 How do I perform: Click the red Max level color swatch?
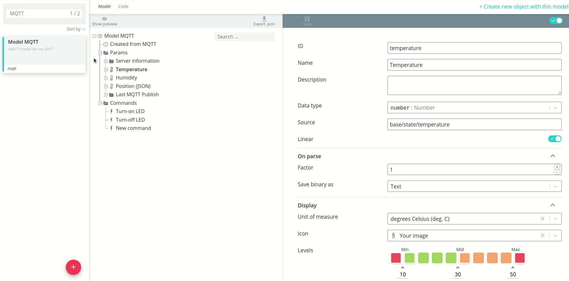[520, 258]
